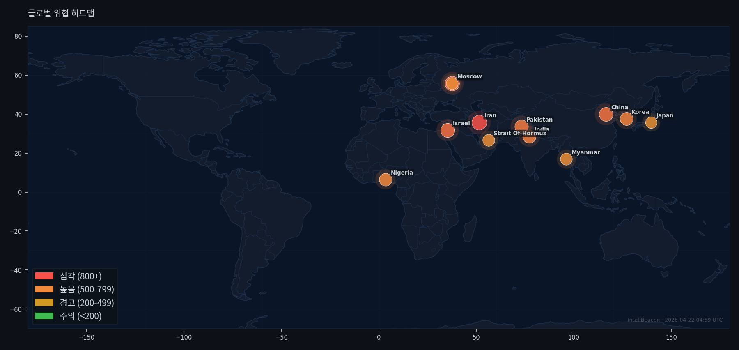Viewport: 739px width, 350px height.
Task: Click the 100 longitude axis label
Action: pyautogui.click(x=574, y=338)
